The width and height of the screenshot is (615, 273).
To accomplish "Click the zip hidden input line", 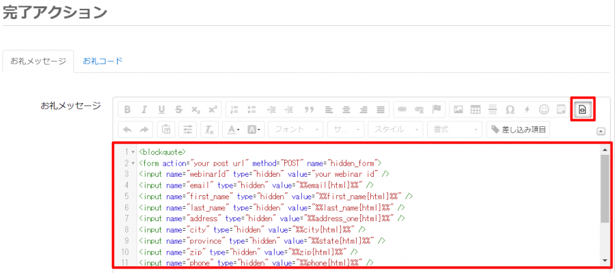I will point(248,251).
